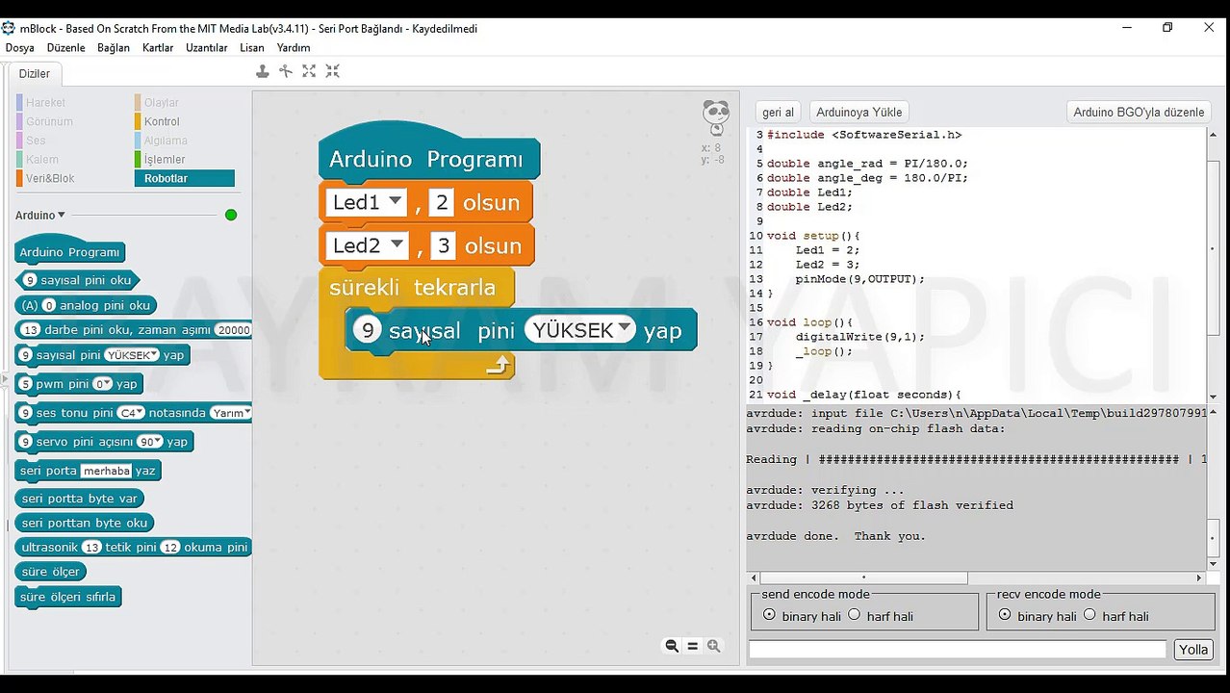Select the shrink sprite tool icon
The image size is (1230, 693).
tap(332, 71)
